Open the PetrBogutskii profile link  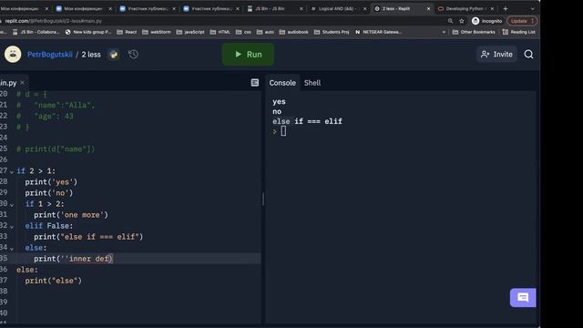(50, 55)
